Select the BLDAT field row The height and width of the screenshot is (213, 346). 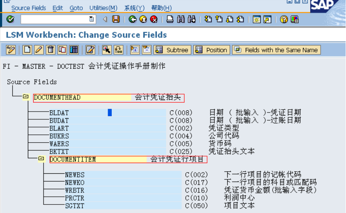click(x=107, y=112)
